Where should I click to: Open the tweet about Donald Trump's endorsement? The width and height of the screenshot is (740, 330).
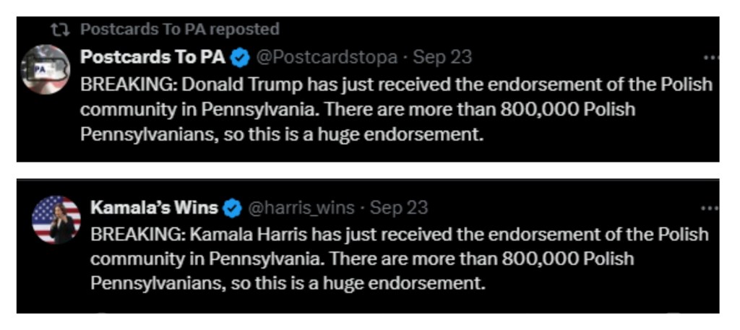(x=396, y=109)
